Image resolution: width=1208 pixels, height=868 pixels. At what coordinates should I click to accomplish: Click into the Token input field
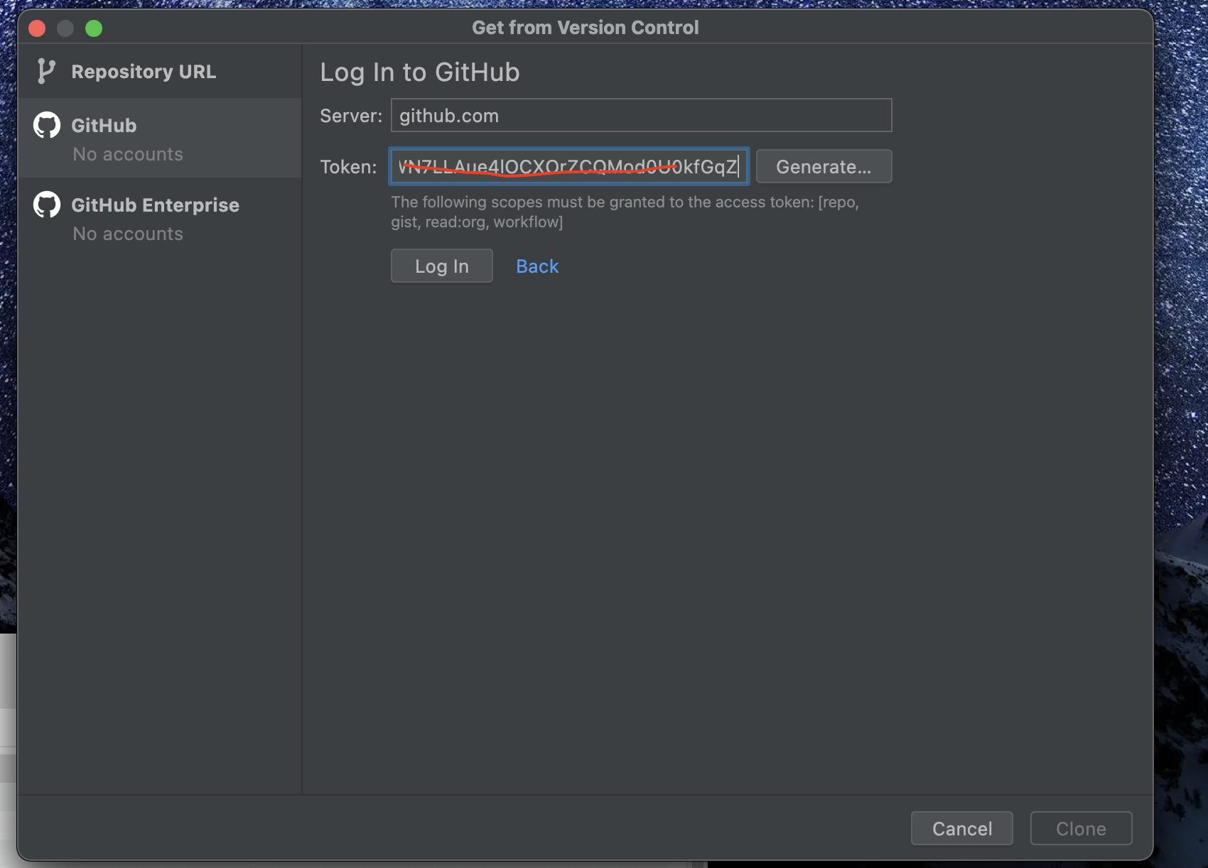point(568,166)
